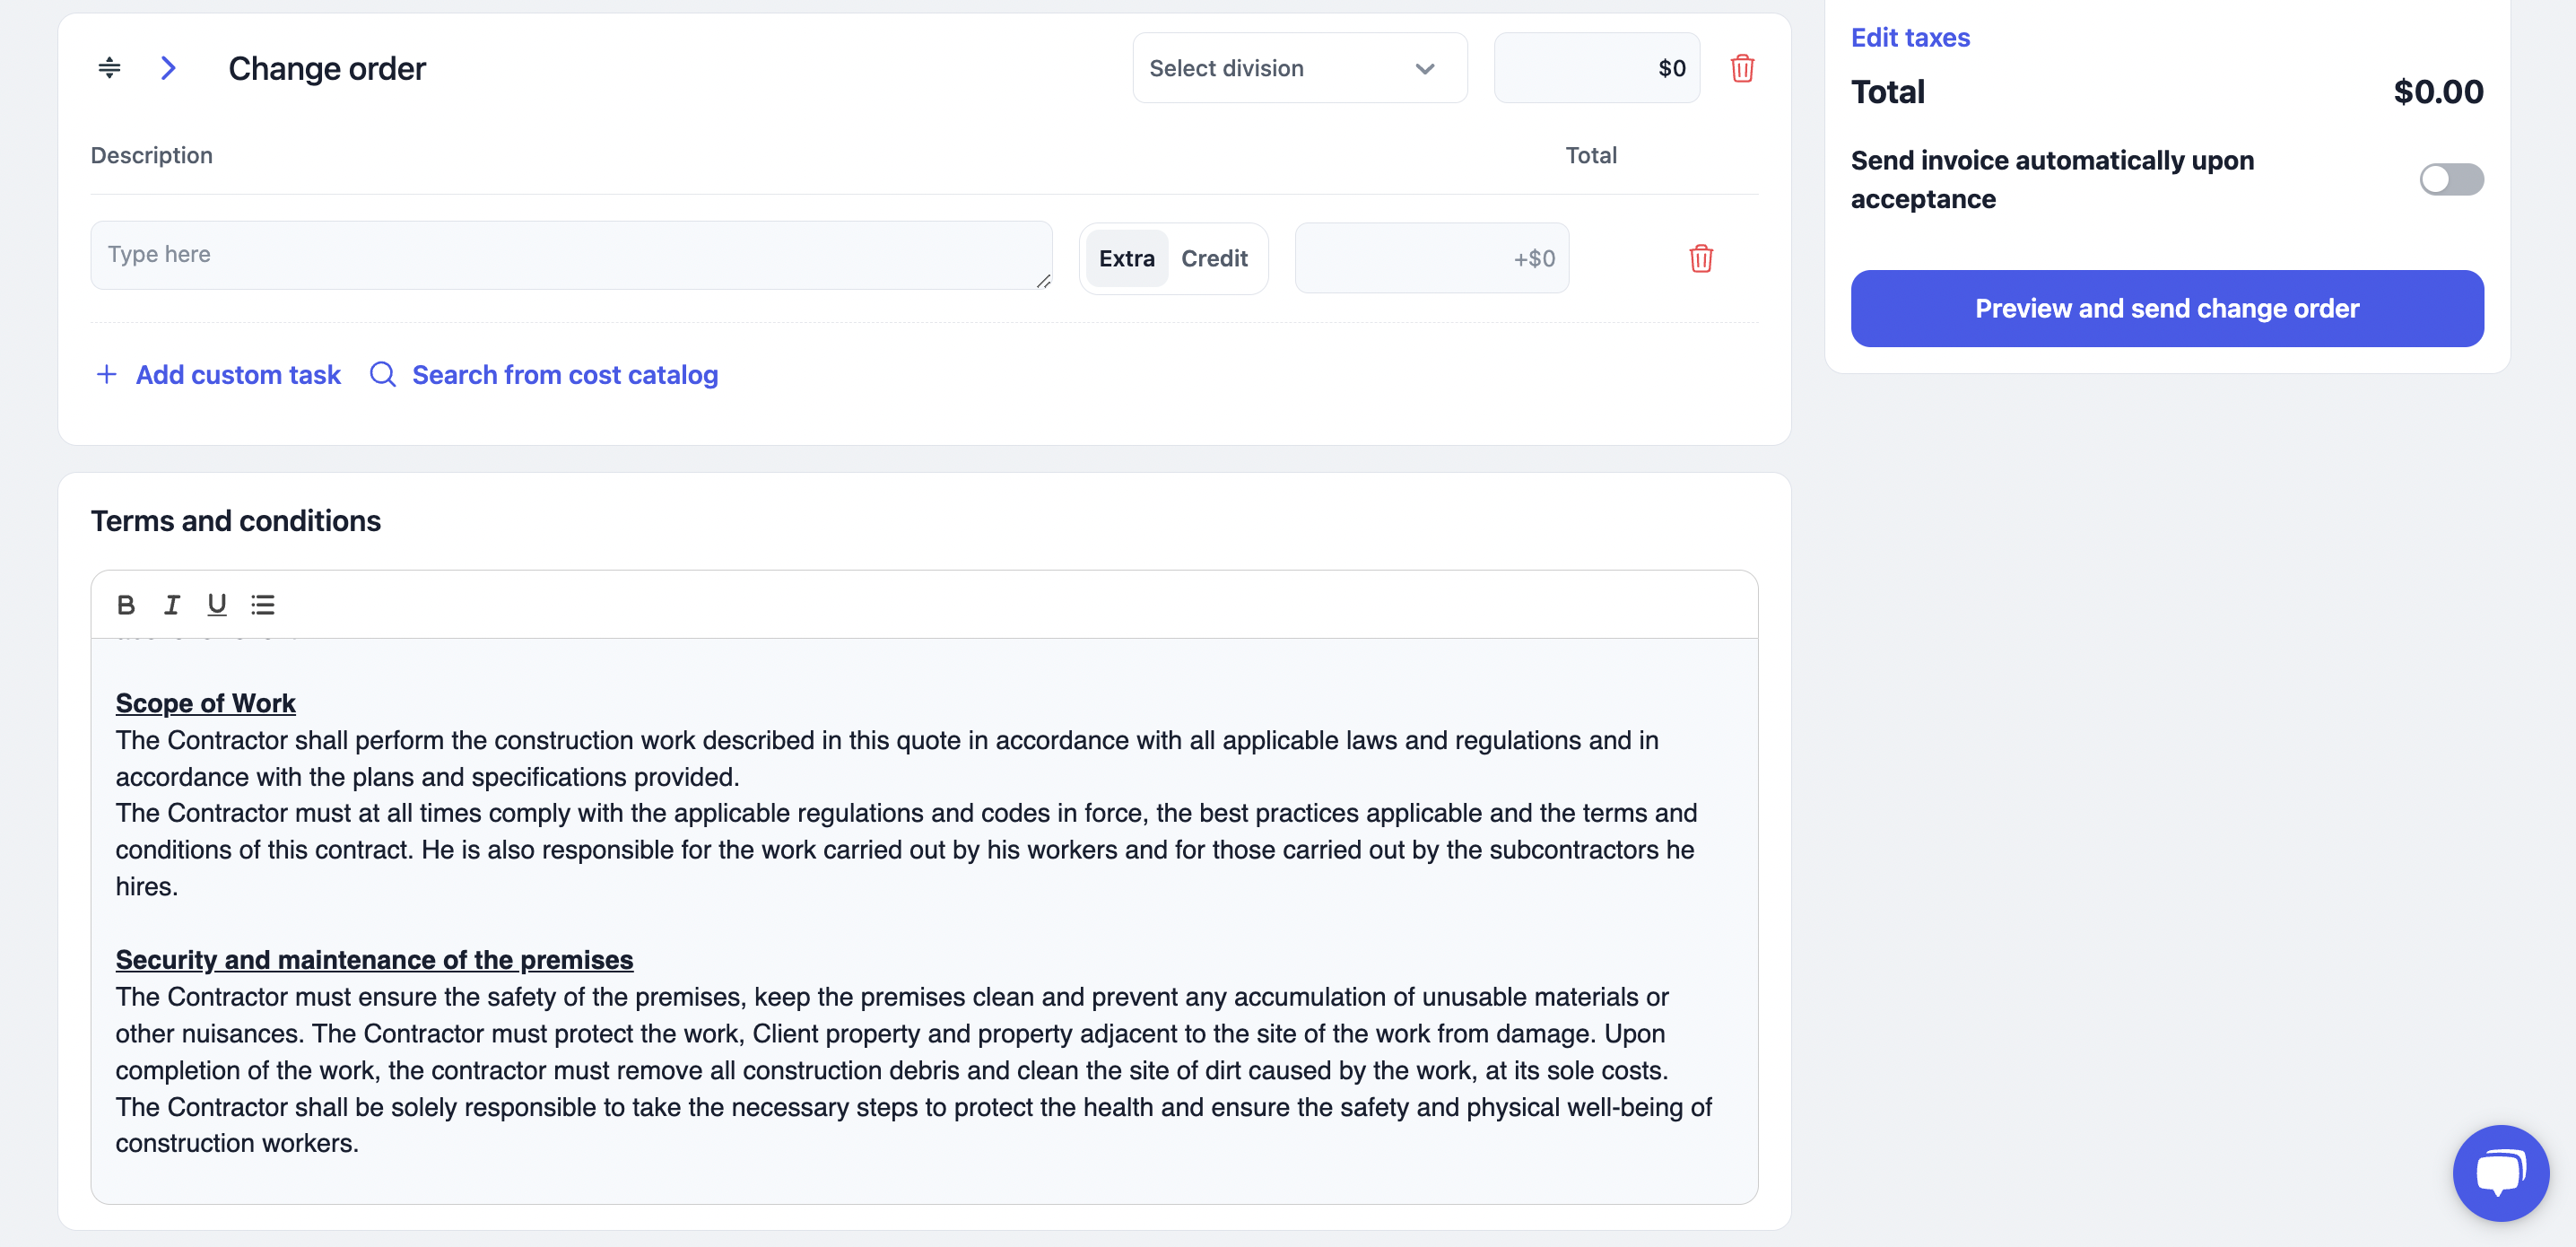The height and width of the screenshot is (1247, 2576).
Task: Open the Edit taxes link
Action: click(1910, 37)
